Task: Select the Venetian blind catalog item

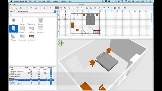Action: (x=23, y=37)
